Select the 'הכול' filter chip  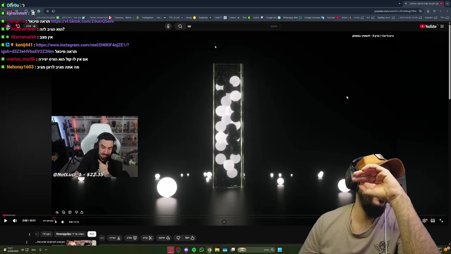pyautogui.click(x=92, y=234)
